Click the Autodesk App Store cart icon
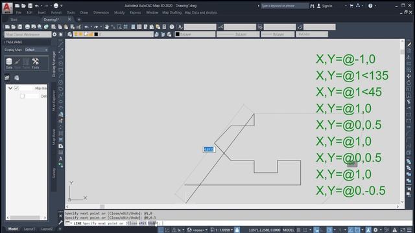The width and height of the screenshot is (415, 233). (351, 6)
